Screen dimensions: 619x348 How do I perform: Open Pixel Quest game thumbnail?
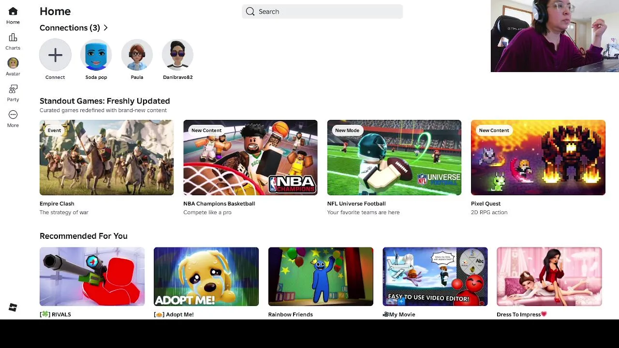click(x=538, y=158)
